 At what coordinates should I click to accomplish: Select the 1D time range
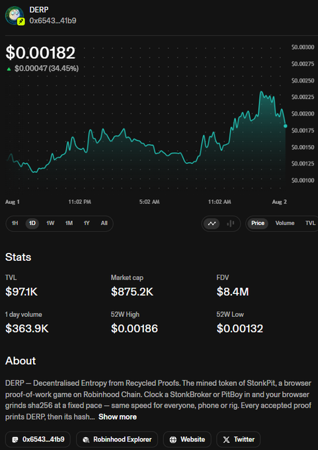(32, 223)
